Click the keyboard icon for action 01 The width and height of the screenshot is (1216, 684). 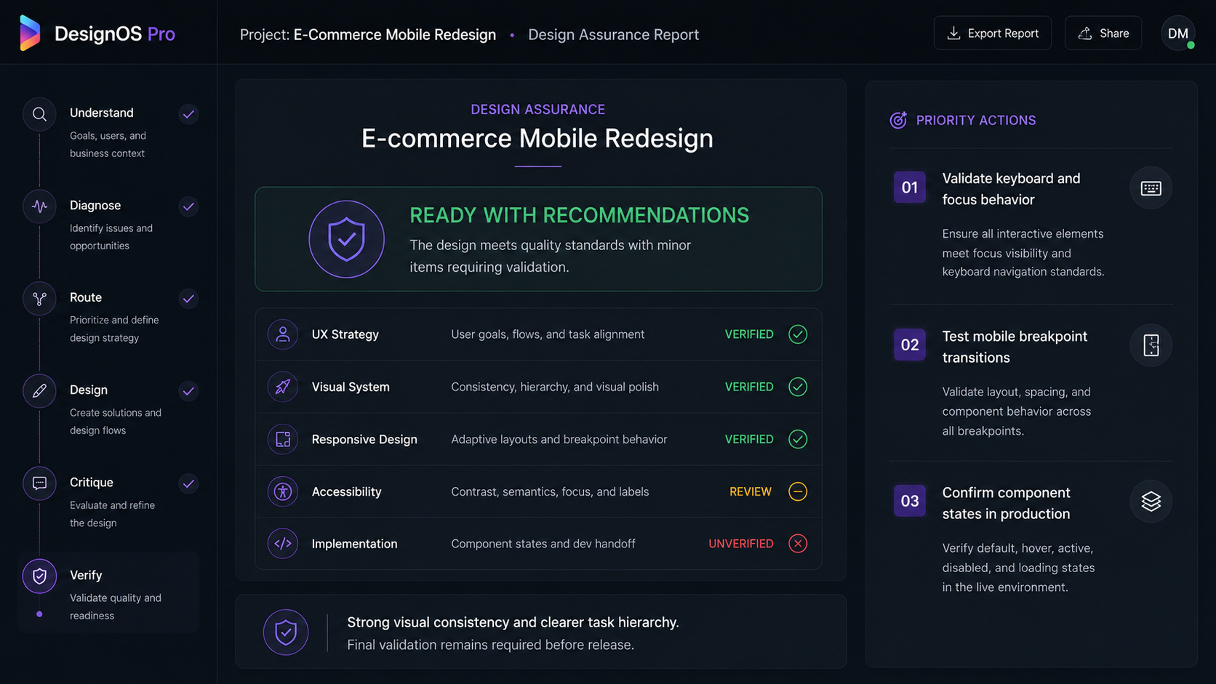click(1151, 188)
